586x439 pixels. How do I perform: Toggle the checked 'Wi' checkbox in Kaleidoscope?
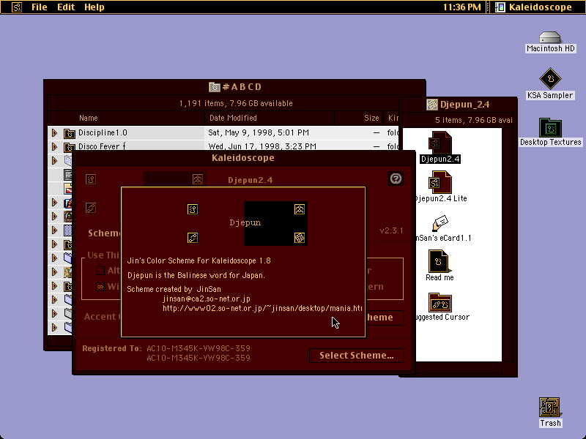pyautogui.click(x=100, y=287)
